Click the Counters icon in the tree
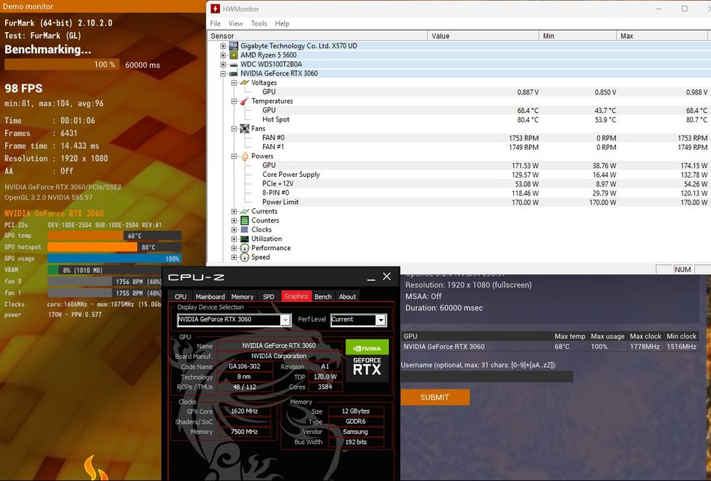The width and height of the screenshot is (711, 481). pyautogui.click(x=245, y=220)
